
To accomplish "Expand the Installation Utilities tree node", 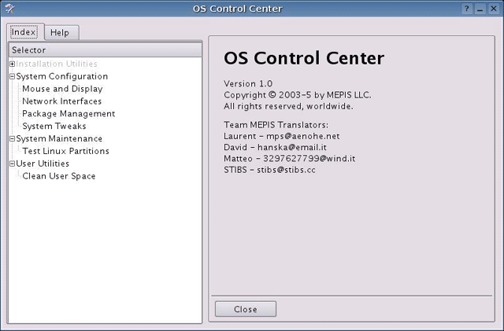I will tap(13, 64).
